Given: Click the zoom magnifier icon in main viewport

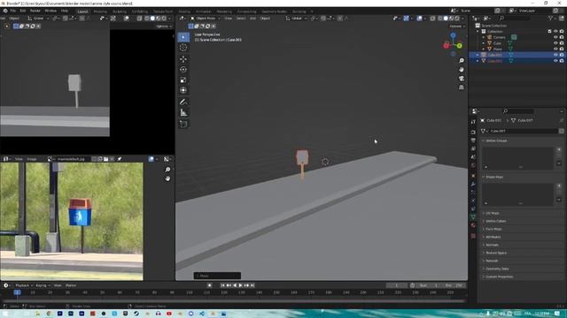Looking at the screenshot, I should pos(462,61).
